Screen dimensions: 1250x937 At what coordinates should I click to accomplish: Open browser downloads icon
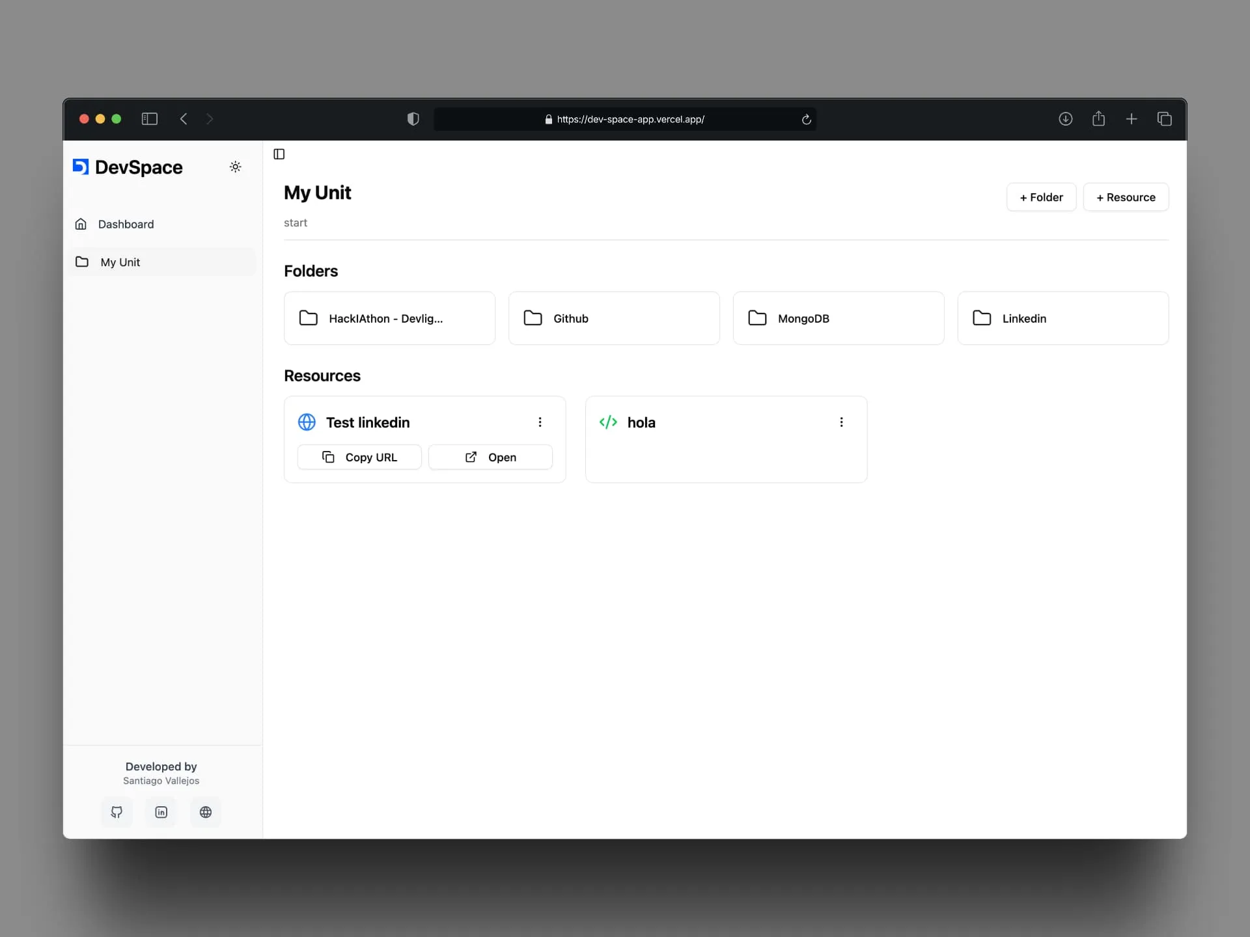coord(1066,119)
